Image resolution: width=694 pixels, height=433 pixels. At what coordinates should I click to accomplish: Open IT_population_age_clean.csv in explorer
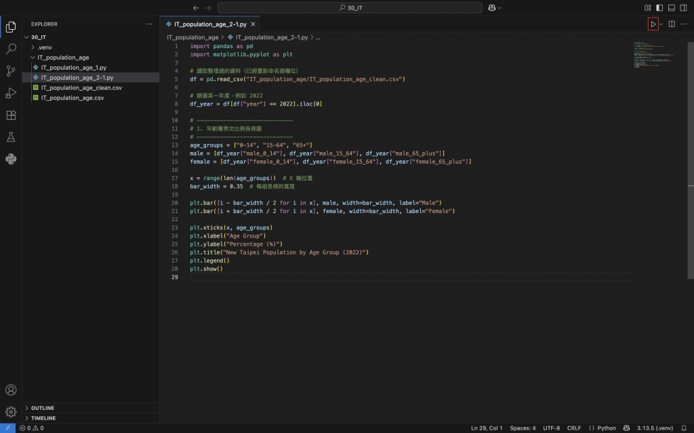(x=81, y=88)
